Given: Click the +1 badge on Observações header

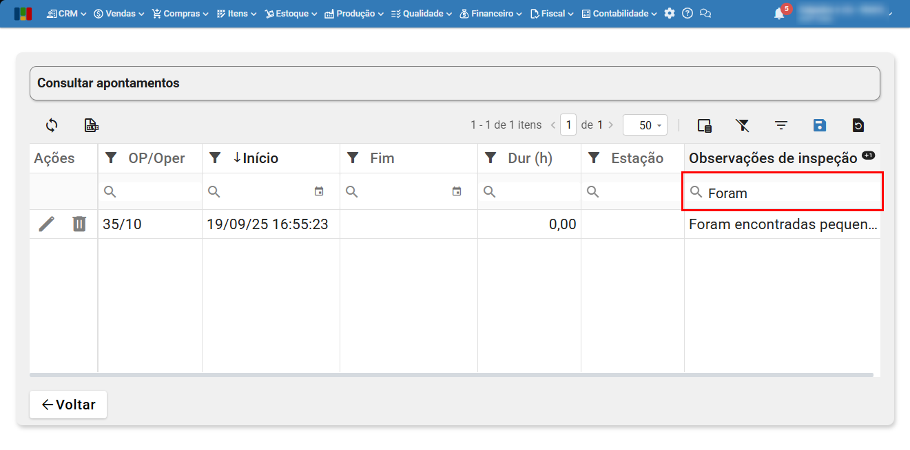Looking at the screenshot, I should [x=868, y=156].
